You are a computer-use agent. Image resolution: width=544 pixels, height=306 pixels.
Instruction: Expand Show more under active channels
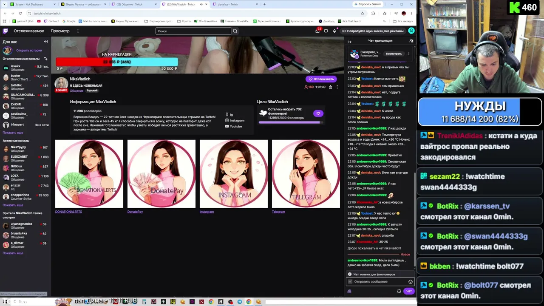point(13,205)
